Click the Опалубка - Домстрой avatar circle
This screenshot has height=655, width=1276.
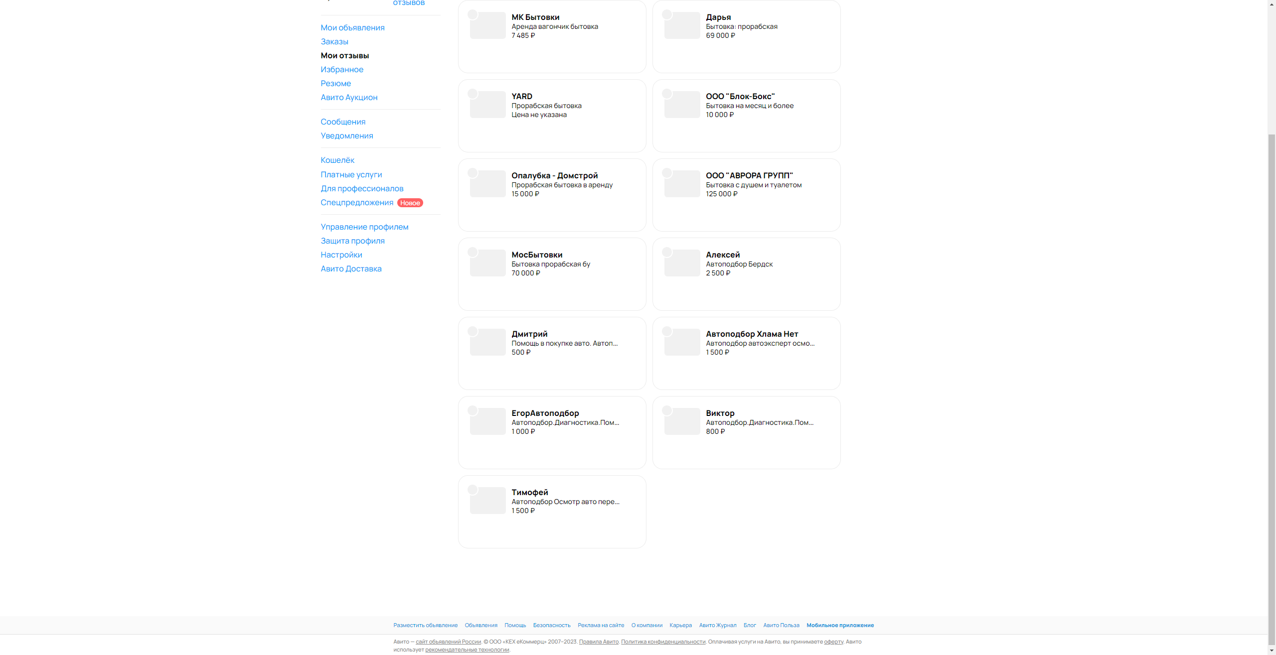pos(473,173)
